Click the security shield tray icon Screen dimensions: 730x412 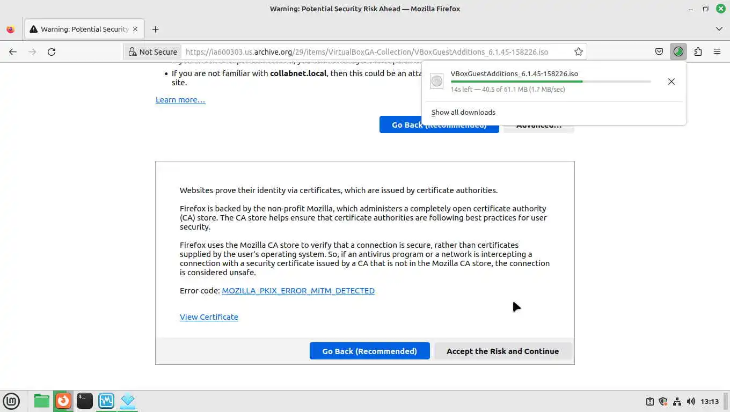tap(663, 401)
